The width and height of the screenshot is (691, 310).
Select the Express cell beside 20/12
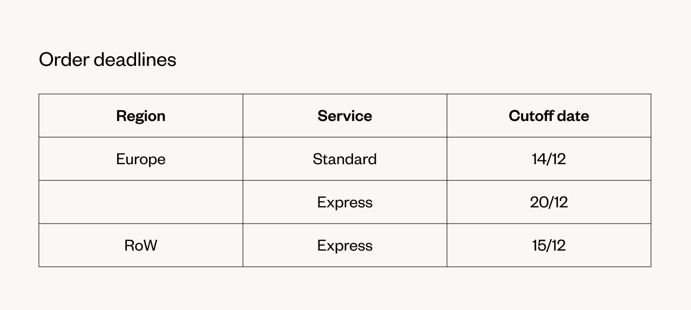coord(345,202)
